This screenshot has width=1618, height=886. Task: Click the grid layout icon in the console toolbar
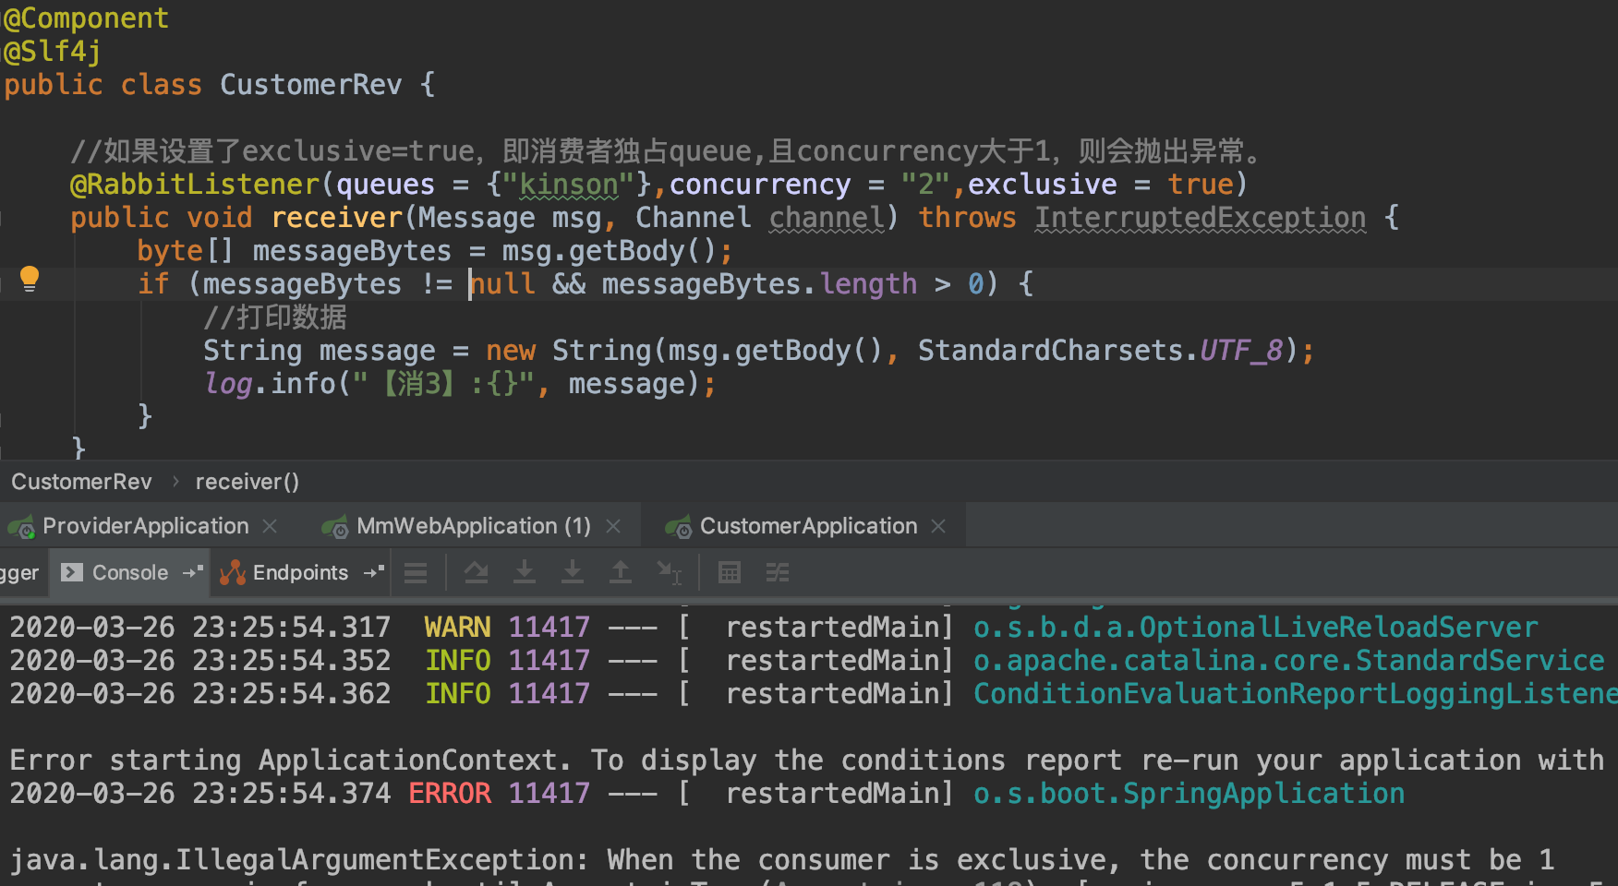[729, 572]
